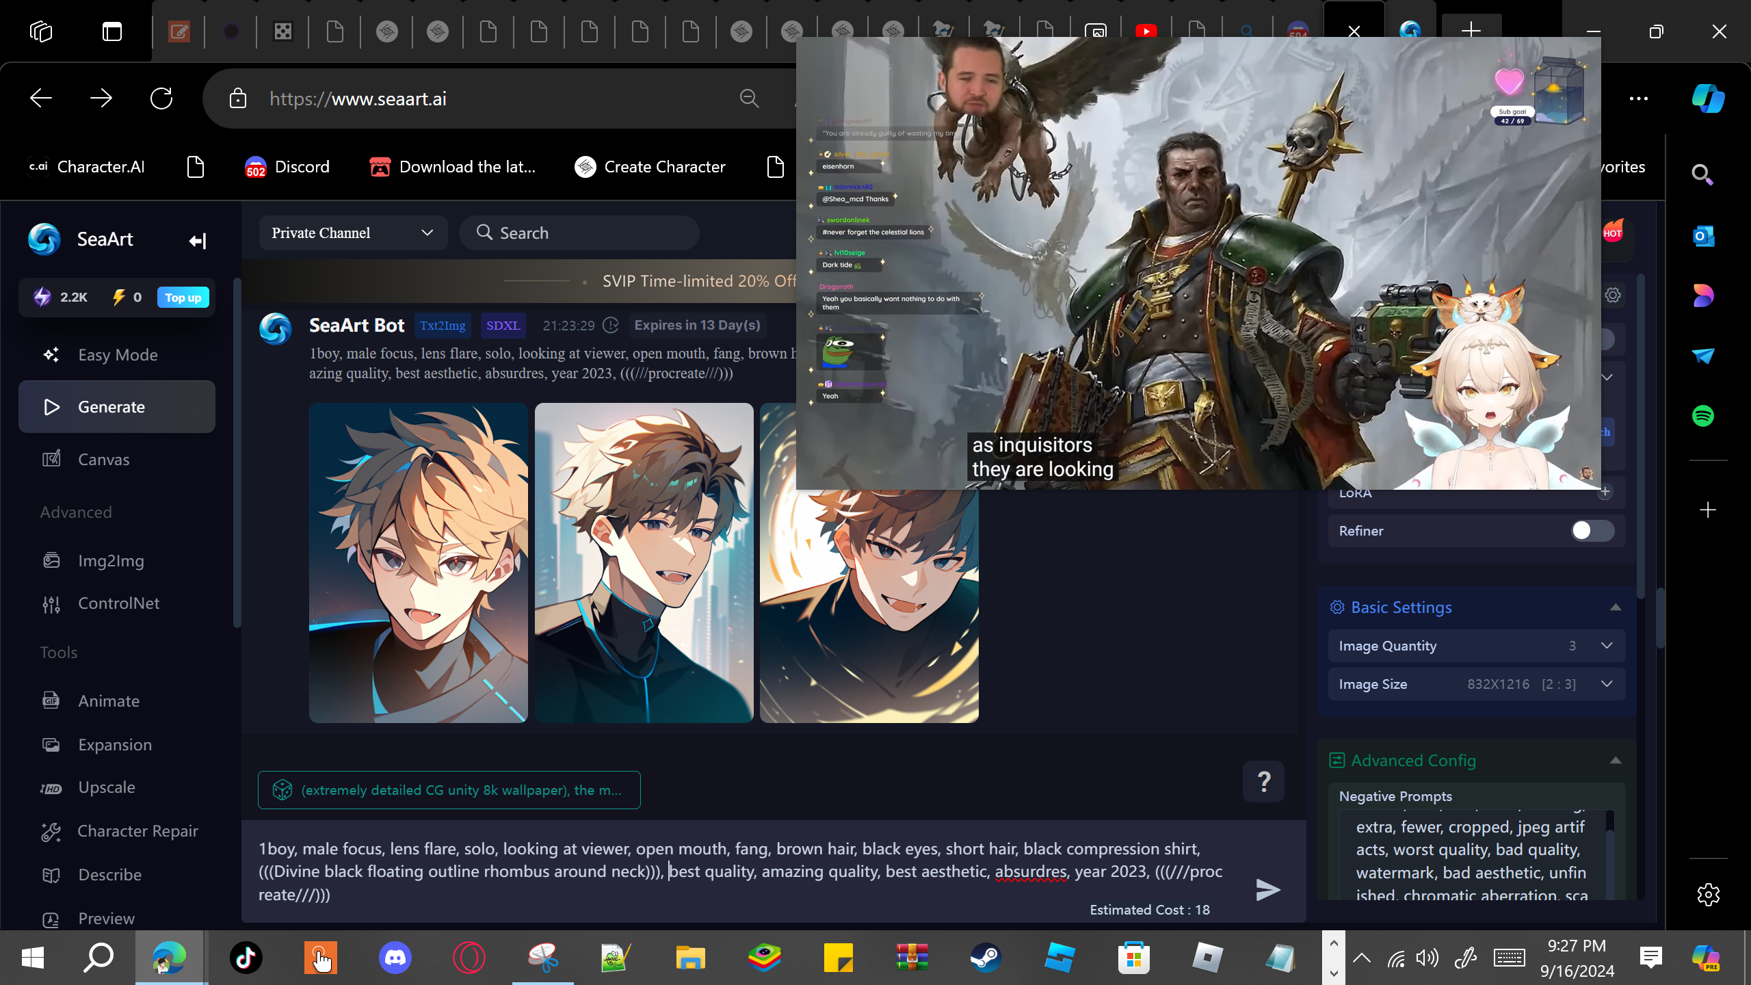Open the Animate tool
This screenshot has width=1751, height=985.
[117, 701]
